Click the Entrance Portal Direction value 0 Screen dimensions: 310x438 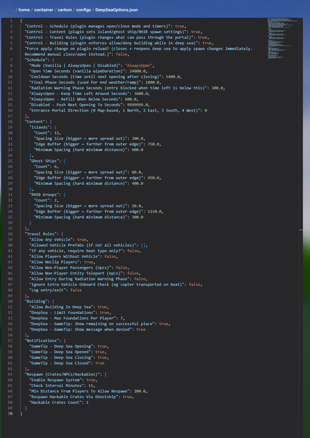click(206, 111)
